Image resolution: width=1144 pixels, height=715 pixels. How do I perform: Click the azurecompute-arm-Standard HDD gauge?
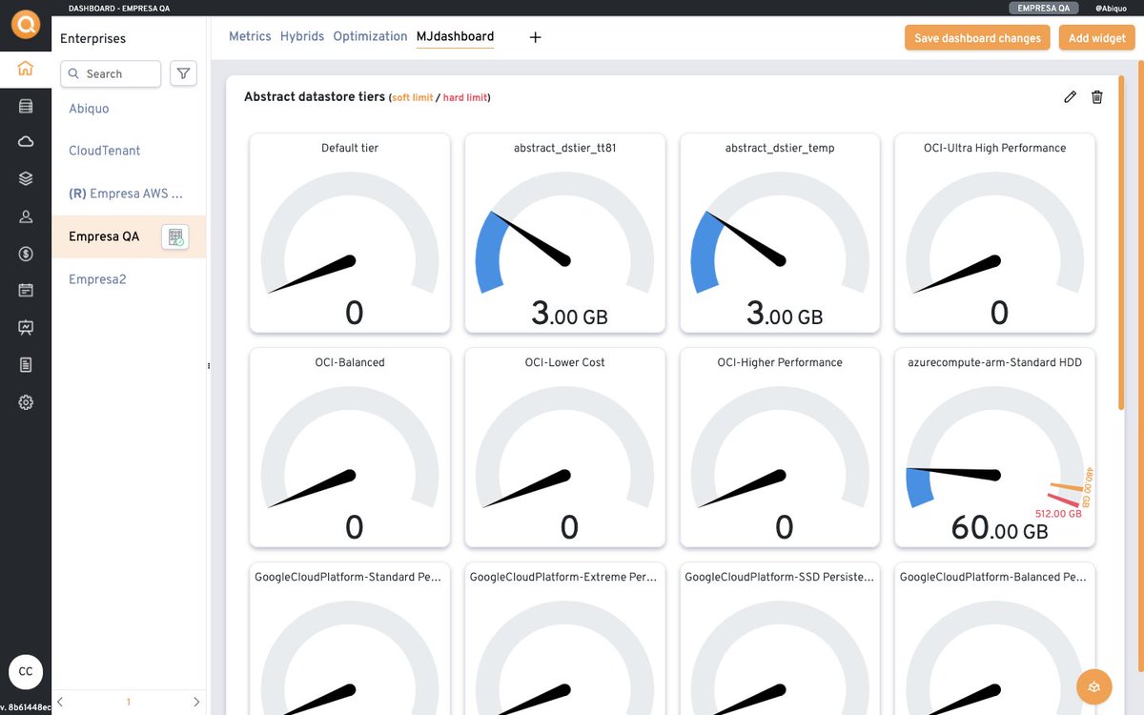[x=995, y=447]
